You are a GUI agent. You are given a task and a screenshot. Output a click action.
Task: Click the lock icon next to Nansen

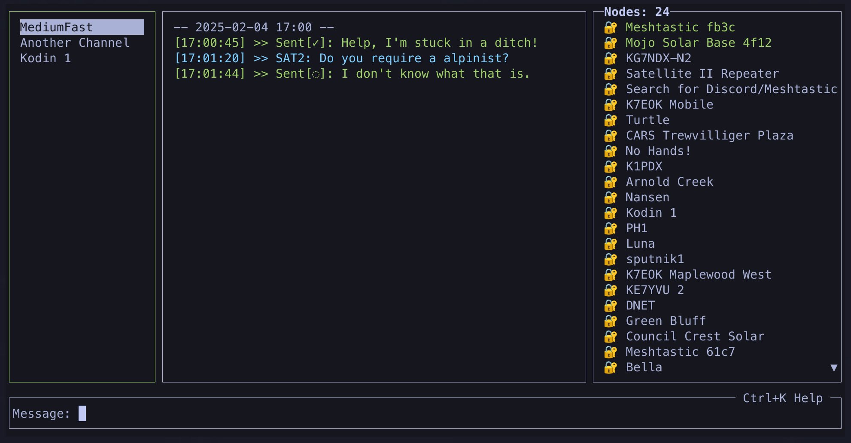[x=610, y=197]
